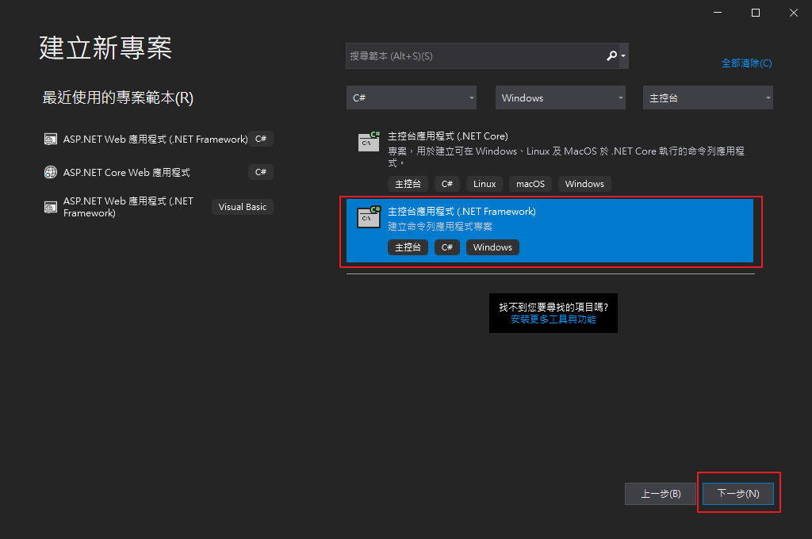Open the Windows platform dropdown
The width and height of the screenshot is (812, 539).
tap(560, 97)
